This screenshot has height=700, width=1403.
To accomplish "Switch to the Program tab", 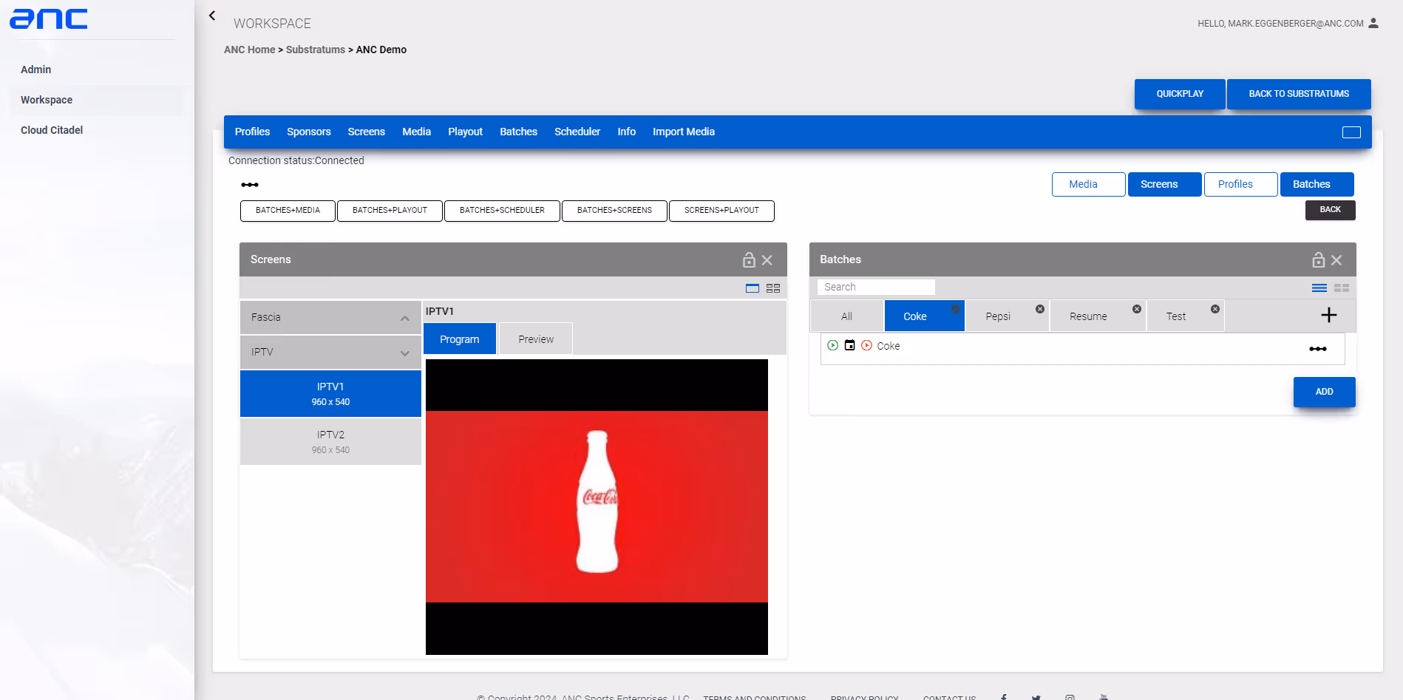I will pos(460,339).
